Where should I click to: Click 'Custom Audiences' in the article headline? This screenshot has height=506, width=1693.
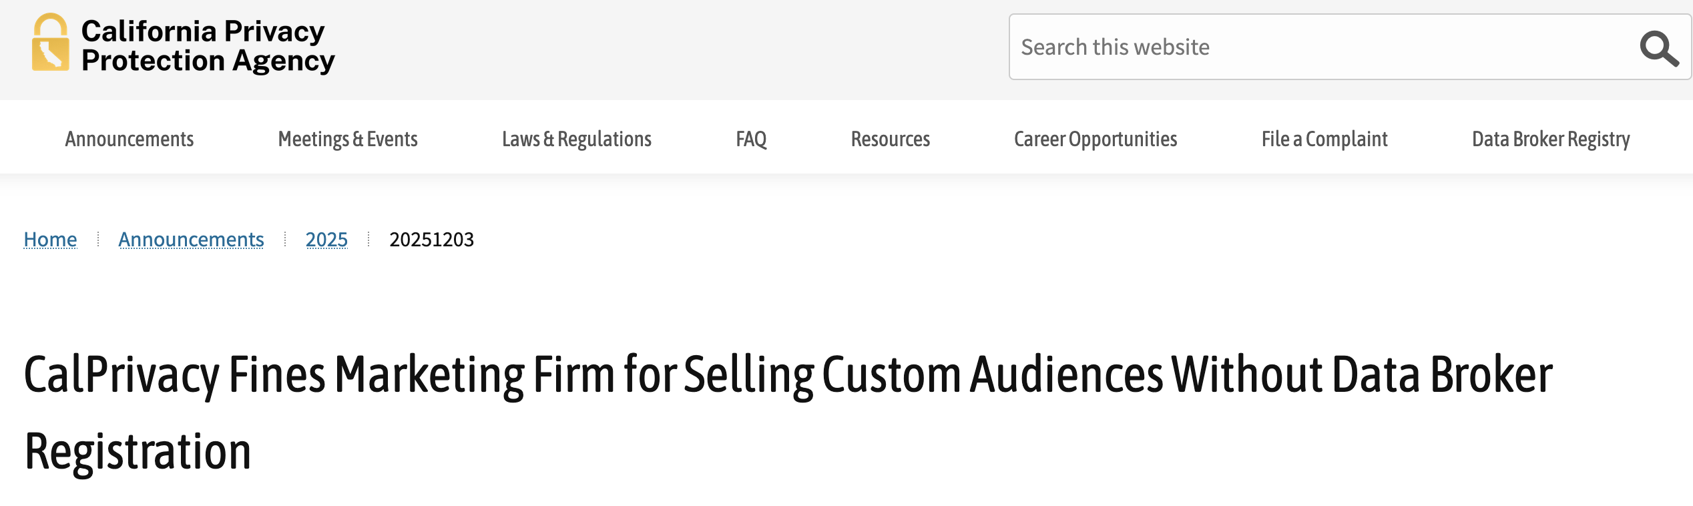point(992,374)
